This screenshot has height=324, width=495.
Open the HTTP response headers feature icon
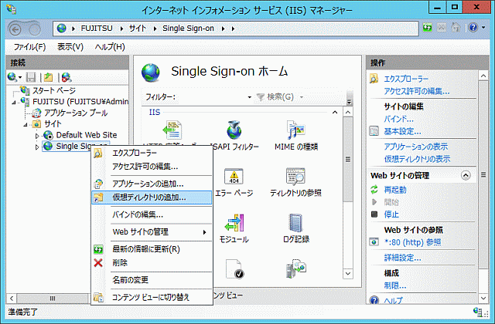[172, 130]
